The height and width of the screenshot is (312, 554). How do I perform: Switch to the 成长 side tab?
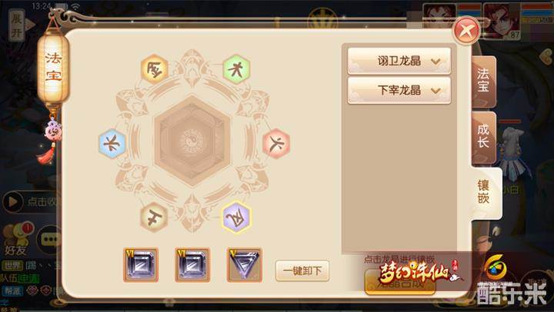(x=483, y=137)
